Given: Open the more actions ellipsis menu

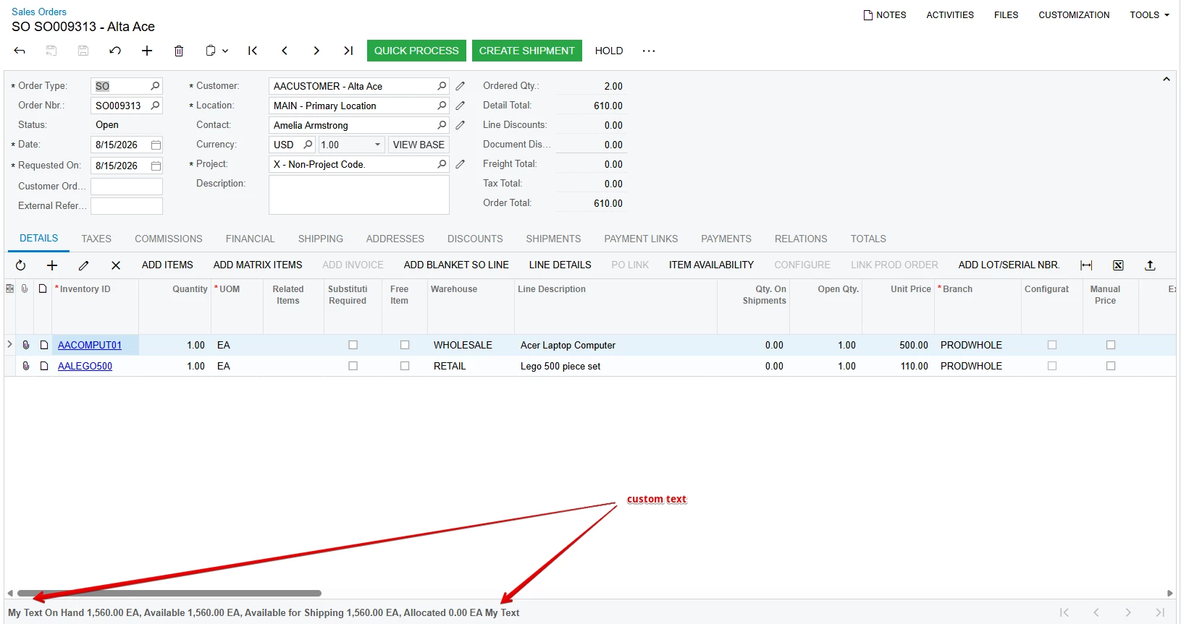Looking at the screenshot, I should click(649, 51).
